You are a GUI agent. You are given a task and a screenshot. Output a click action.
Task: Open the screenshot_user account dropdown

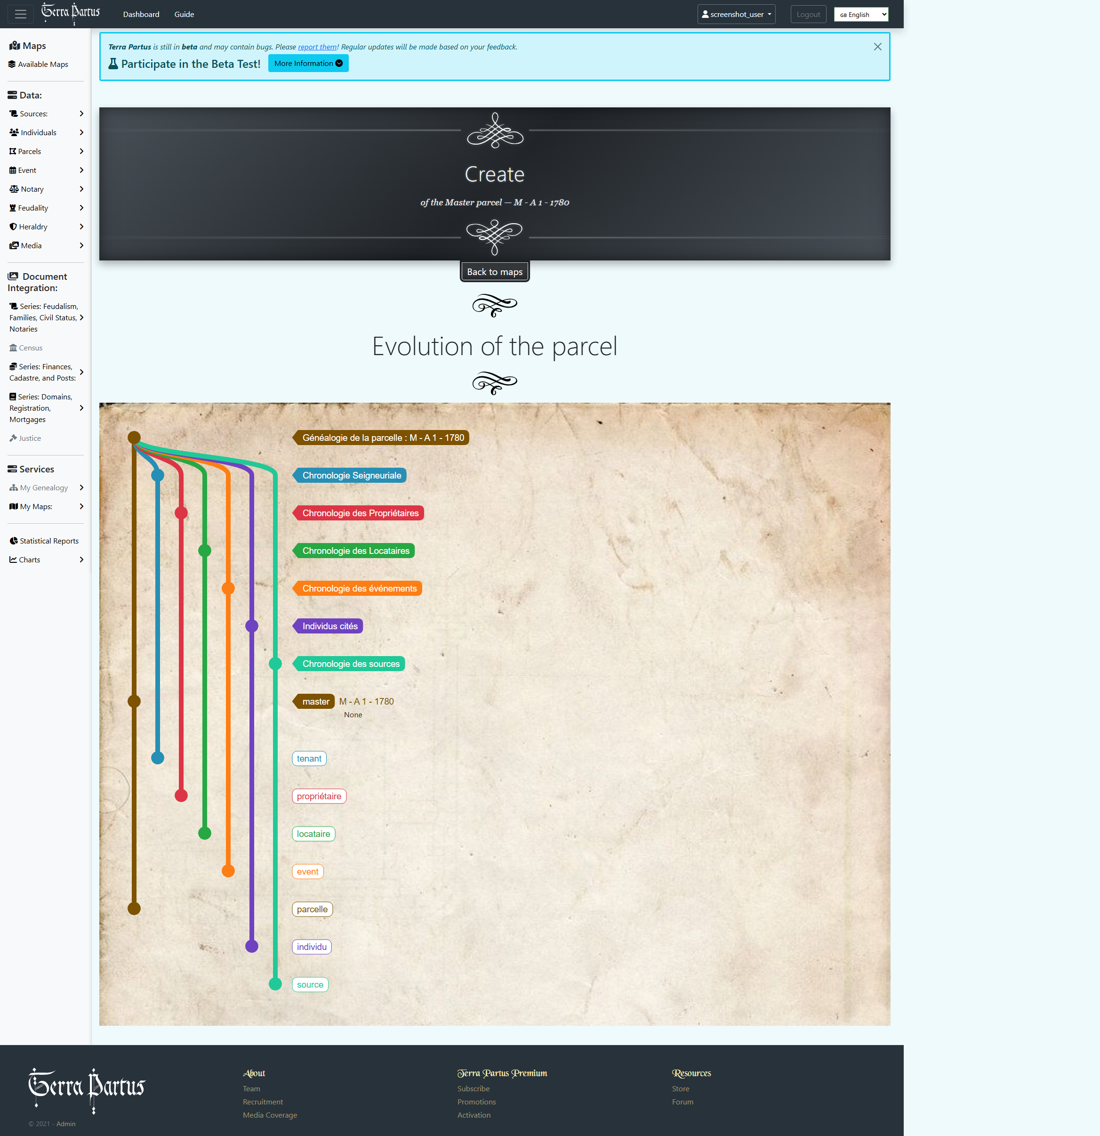click(x=736, y=15)
